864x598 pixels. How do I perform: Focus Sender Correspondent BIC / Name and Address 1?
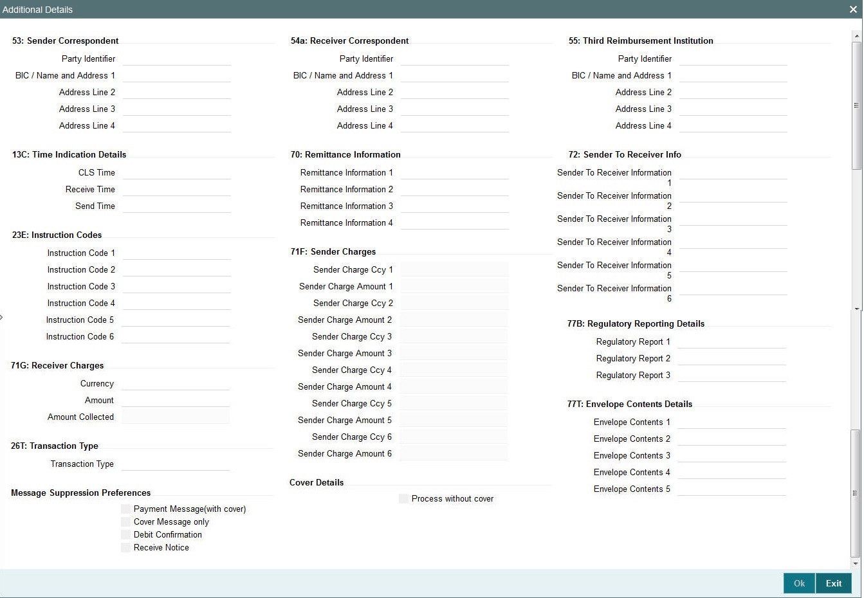click(x=177, y=75)
